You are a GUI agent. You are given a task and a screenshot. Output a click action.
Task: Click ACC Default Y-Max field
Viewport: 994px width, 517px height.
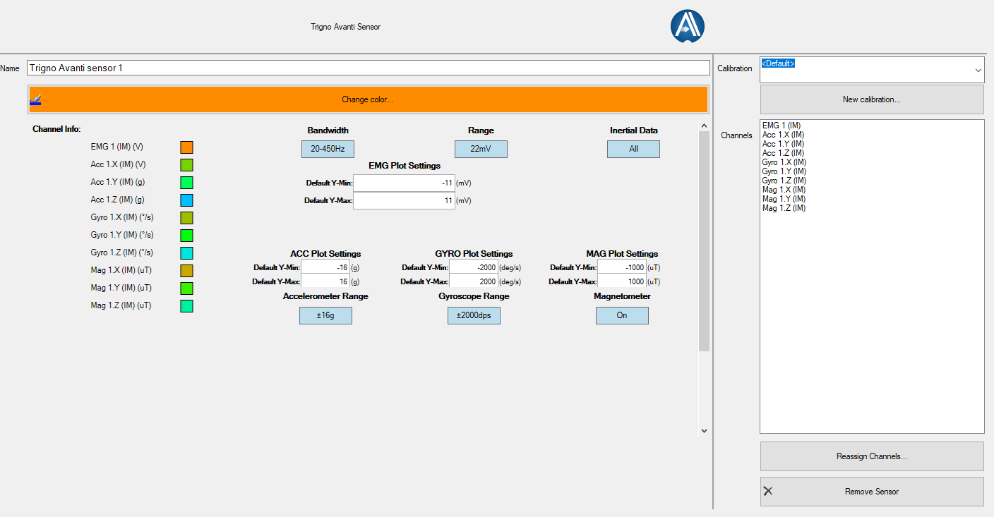coord(325,281)
